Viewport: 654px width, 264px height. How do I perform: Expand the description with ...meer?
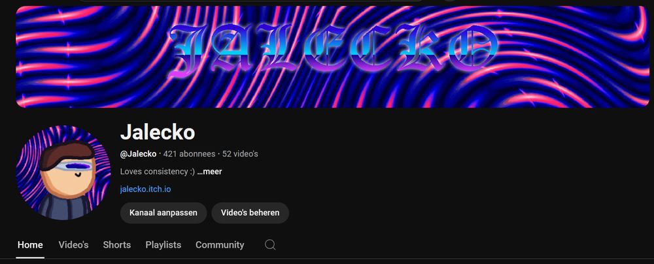pyautogui.click(x=209, y=171)
